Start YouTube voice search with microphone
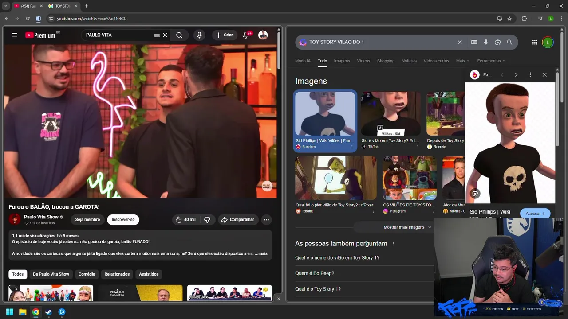The width and height of the screenshot is (568, 319). [199, 35]
